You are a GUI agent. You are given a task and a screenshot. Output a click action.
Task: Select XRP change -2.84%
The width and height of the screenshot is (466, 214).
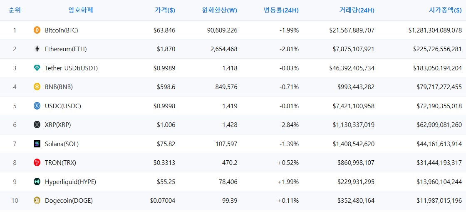pyautogui.click(x=289, y=125)
